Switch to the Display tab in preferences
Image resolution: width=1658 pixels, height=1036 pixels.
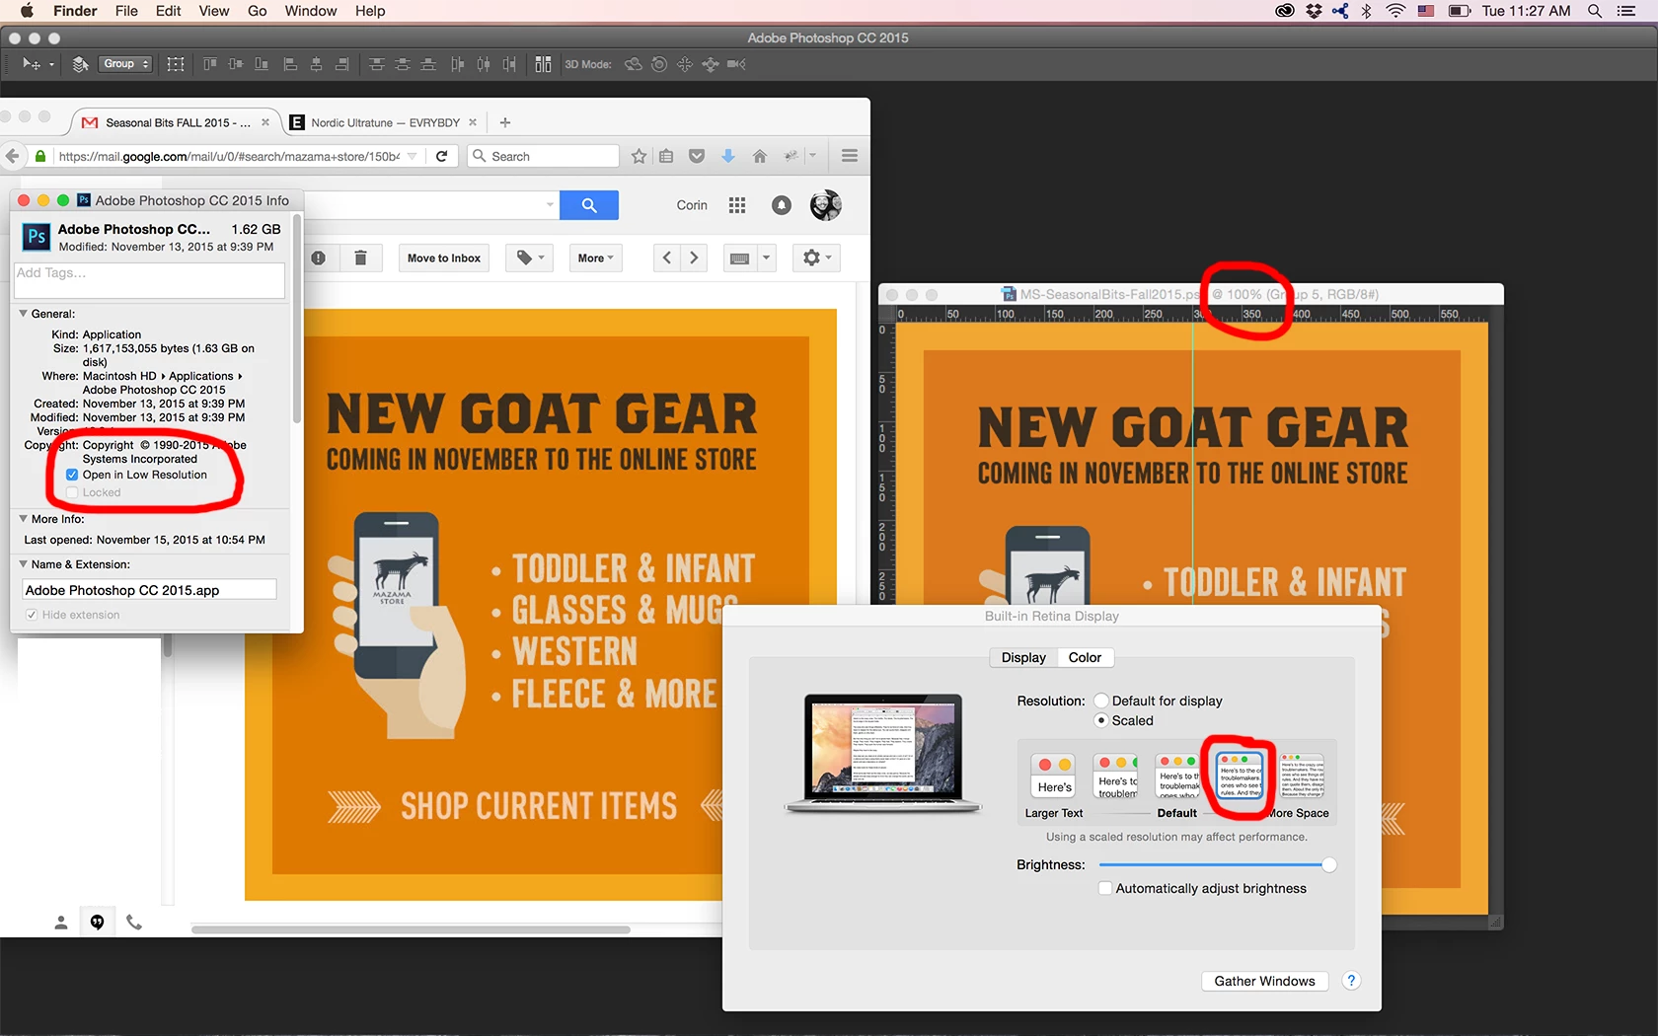pyautogui.click(x=1023, y=657)
